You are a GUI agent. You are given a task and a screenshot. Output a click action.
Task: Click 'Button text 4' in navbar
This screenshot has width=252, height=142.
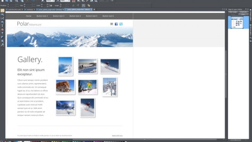[75, 16]
